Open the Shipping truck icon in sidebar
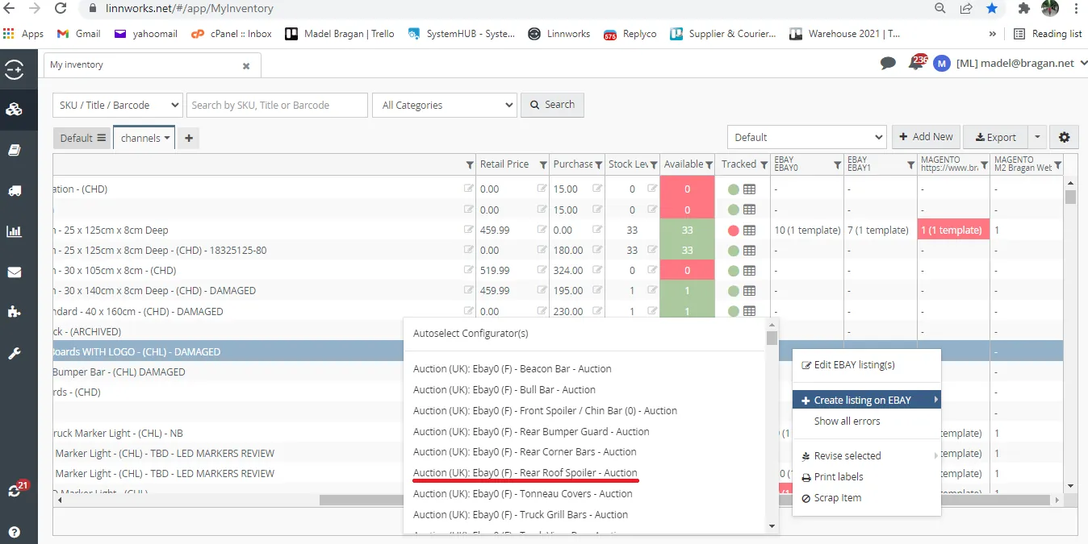The image size is (1088, 544). (x=14, y=191)
